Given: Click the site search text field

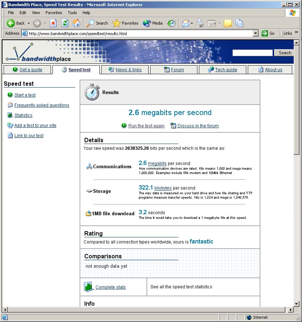Looking at the screenshot, I should pyautogui.click(x=252, y=53).
